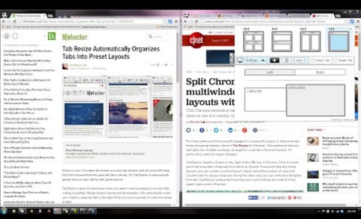Open Other bookmarks folder in left window
361x219 pixels.
[167, 27]
